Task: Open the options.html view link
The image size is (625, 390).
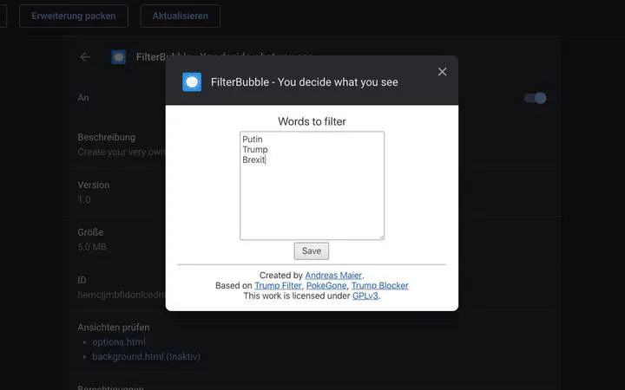Action: (x=119, y=342)
